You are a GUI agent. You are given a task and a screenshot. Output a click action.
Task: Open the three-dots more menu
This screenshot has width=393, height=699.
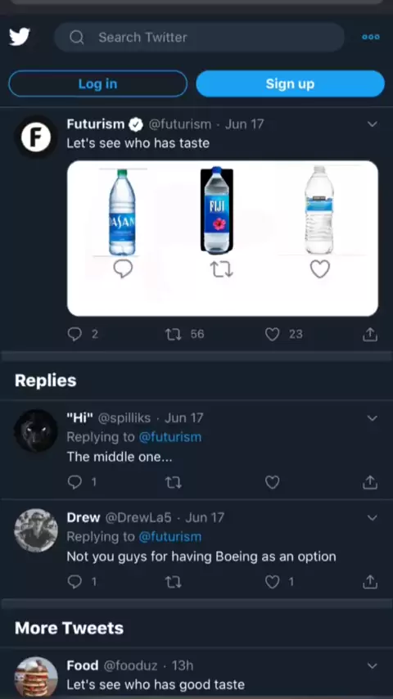point(371,37)
